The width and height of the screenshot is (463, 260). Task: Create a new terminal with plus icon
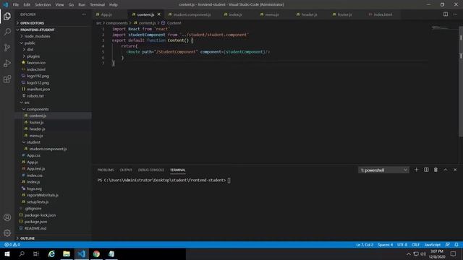(x=417, y=170)
